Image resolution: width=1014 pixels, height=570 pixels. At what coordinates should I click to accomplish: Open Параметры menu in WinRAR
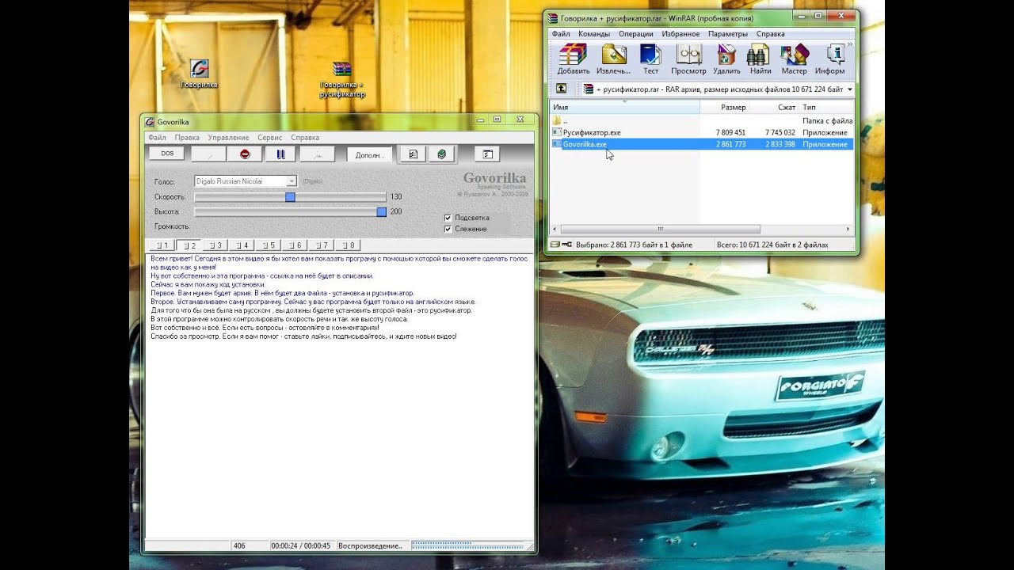click(727, 34)
